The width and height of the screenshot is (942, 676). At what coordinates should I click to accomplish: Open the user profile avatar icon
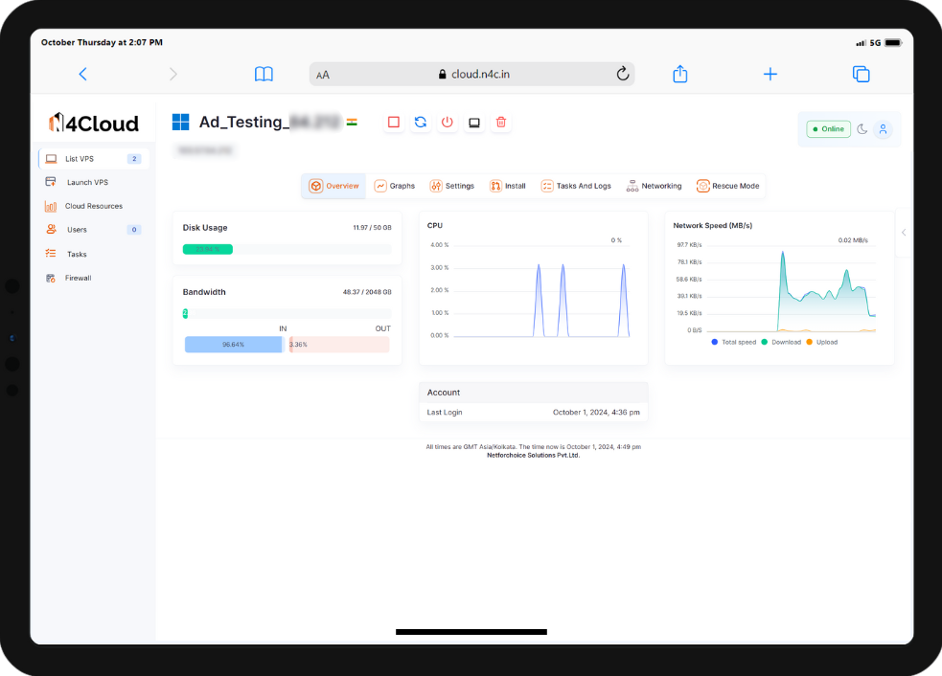883,129
